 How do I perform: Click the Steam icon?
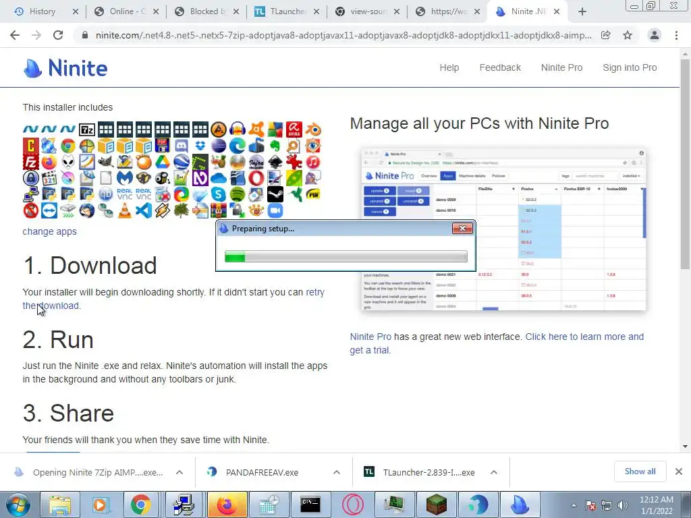click(x=275, y=194)
